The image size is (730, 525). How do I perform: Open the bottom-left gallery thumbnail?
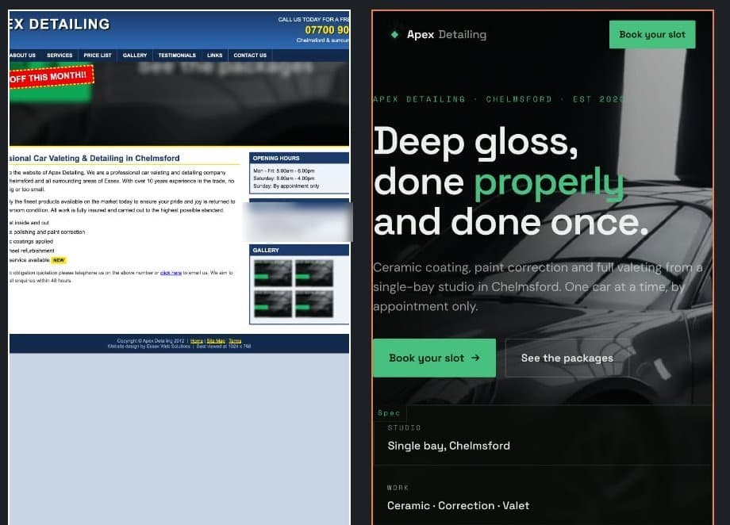[x=273, y=304]
